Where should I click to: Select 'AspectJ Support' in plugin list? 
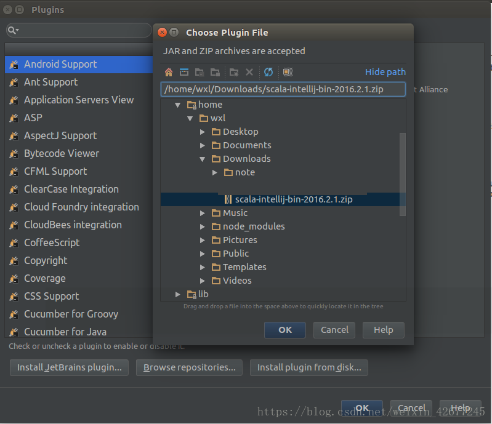click(x=79, y=136)
